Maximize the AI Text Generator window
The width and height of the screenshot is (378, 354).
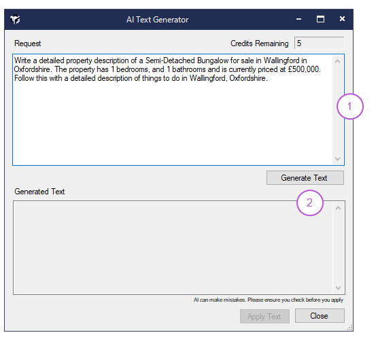click(320, 19)
